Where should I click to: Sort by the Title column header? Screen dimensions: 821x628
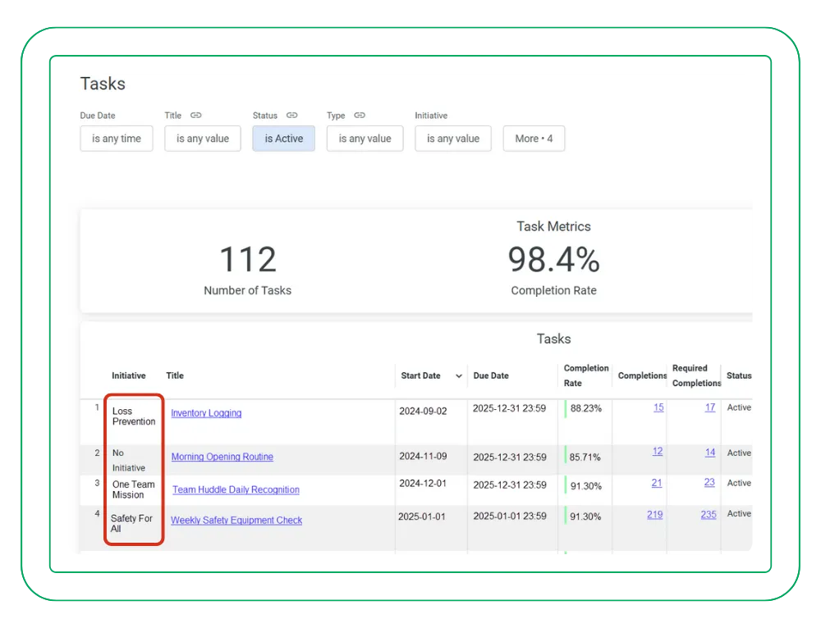pyautogui.click(x=175, y=375)
